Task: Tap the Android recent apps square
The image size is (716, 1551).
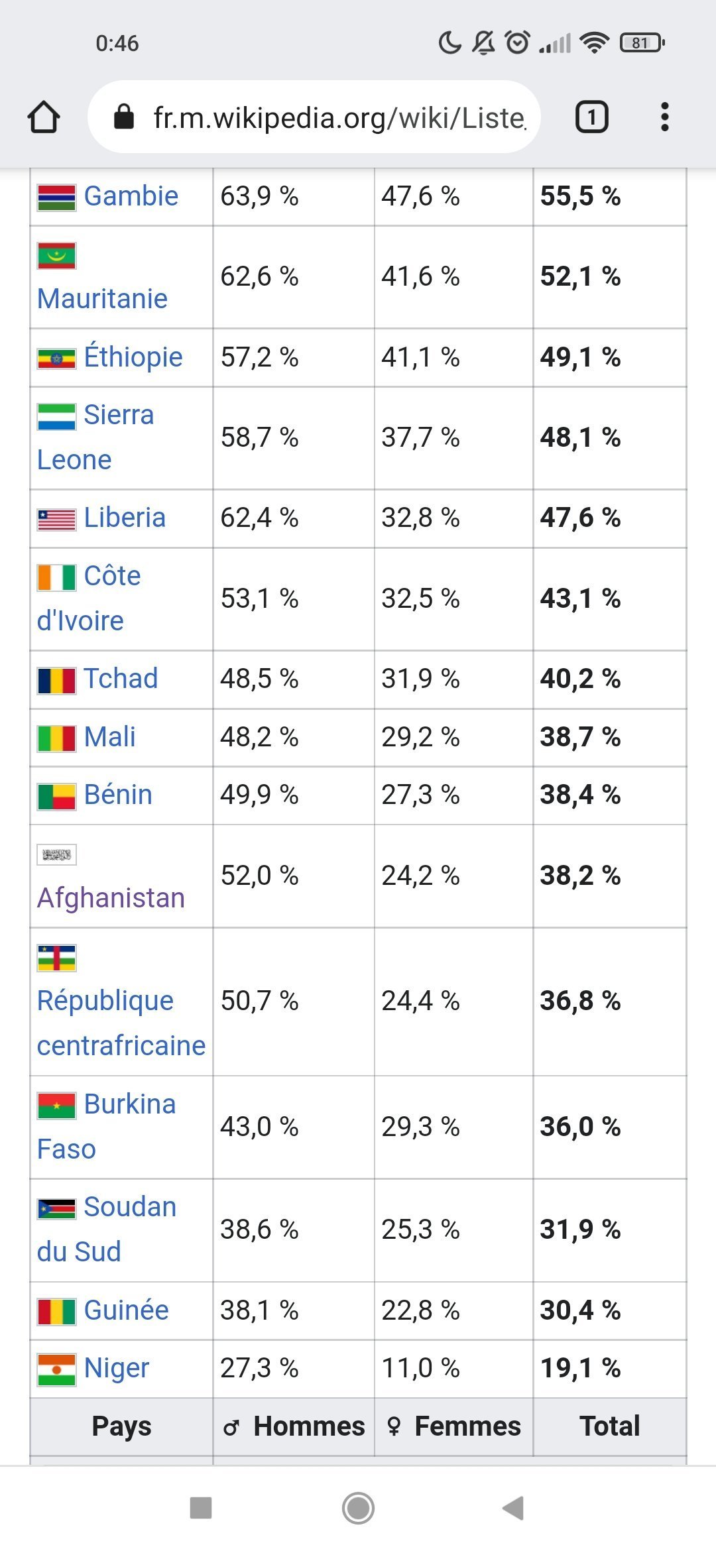Action: [x=201, y=1507]
